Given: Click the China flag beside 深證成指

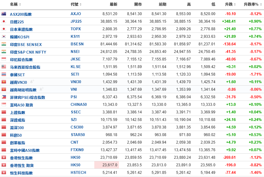Looking at the screenshot, I should tap(4, 120).
